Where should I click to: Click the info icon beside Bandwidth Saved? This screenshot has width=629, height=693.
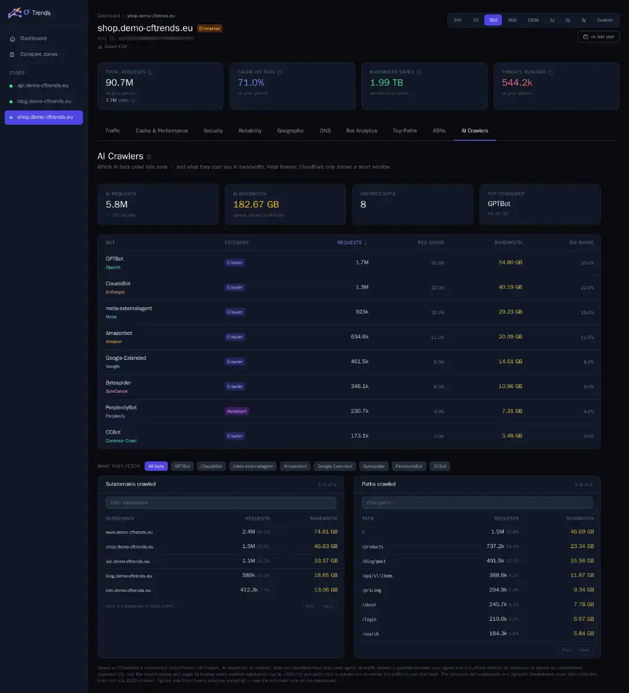click(419, 72)
